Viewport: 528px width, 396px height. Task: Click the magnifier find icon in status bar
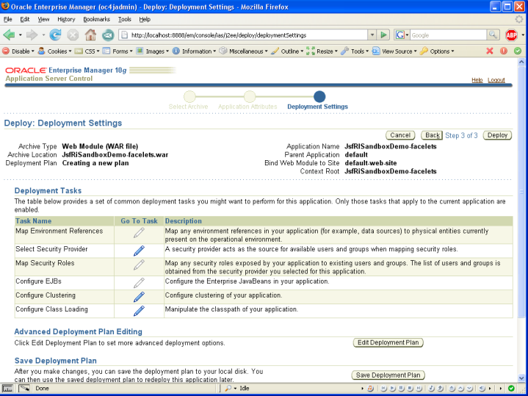coord(228,388)
